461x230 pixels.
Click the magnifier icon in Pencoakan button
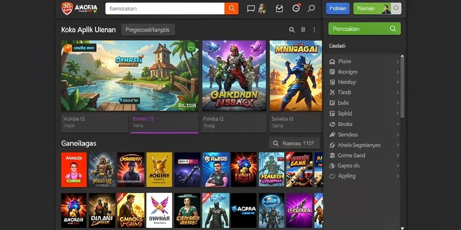pyautogui.click(x=393, y=29)
